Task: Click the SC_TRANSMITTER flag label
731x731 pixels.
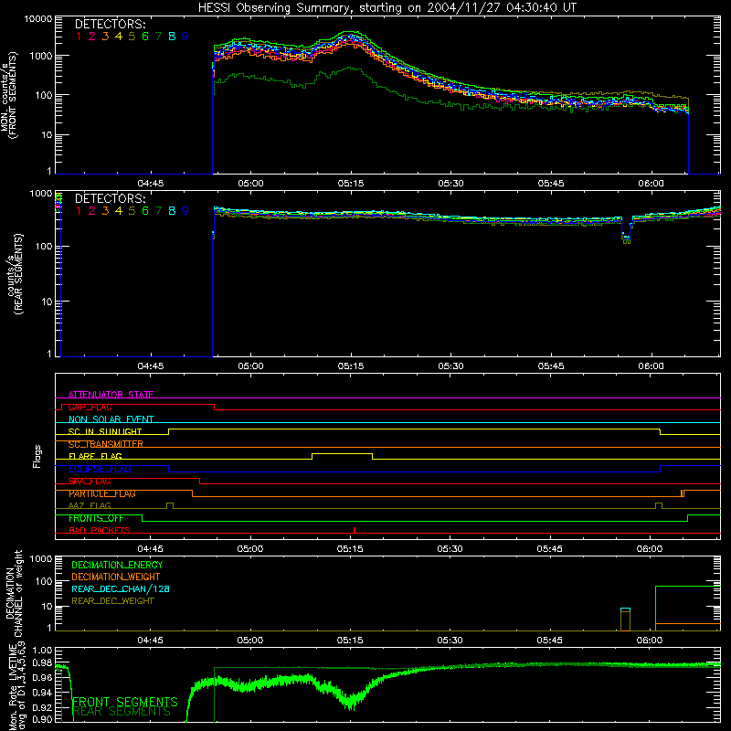Action: click(x=106, y=444)
